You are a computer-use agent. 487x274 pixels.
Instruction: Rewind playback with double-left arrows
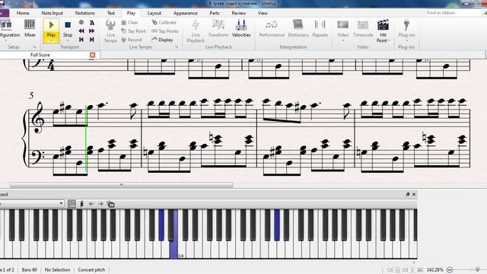(81, 31)
